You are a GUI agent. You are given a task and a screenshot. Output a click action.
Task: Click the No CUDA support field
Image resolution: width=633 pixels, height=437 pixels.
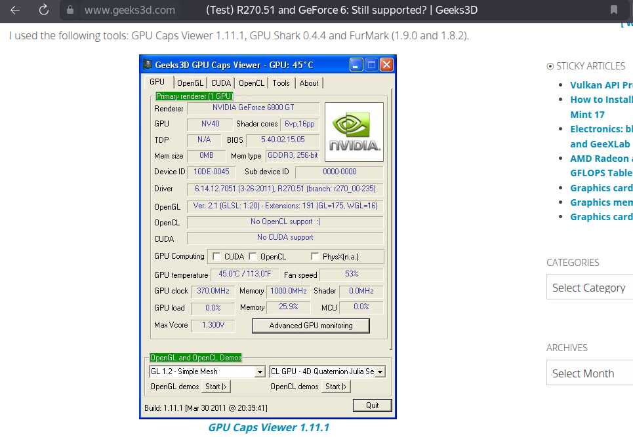point(285,237)
